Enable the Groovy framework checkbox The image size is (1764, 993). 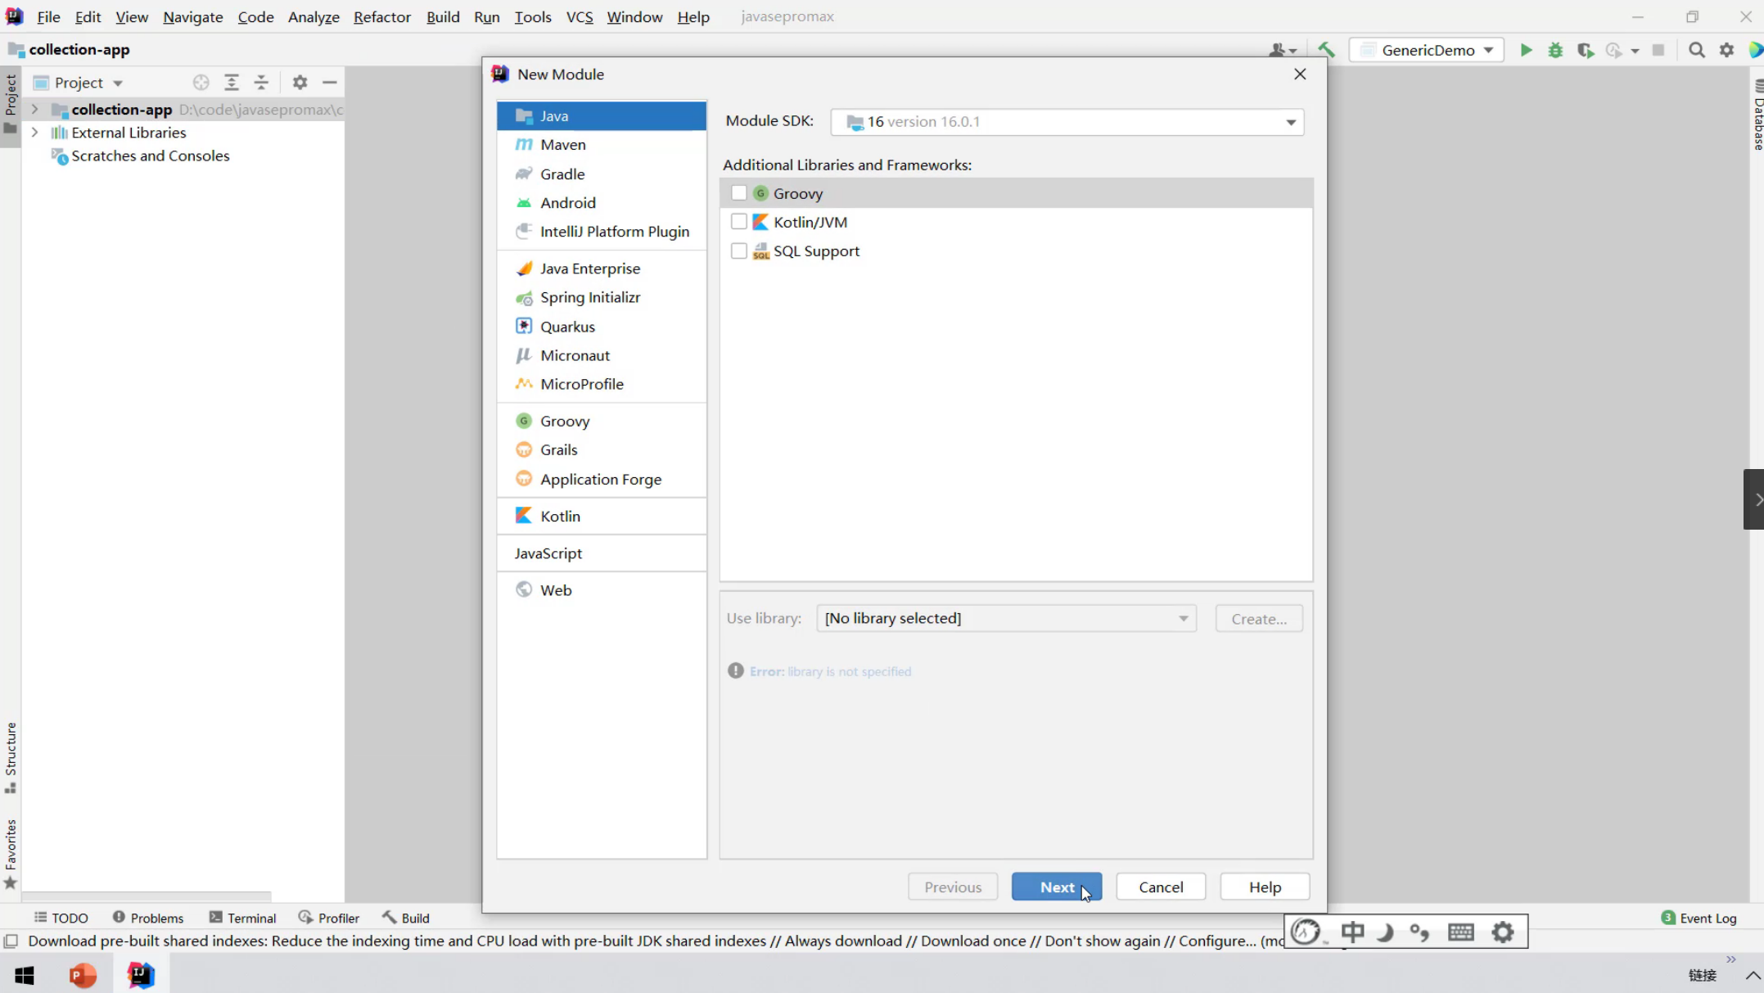738,193
